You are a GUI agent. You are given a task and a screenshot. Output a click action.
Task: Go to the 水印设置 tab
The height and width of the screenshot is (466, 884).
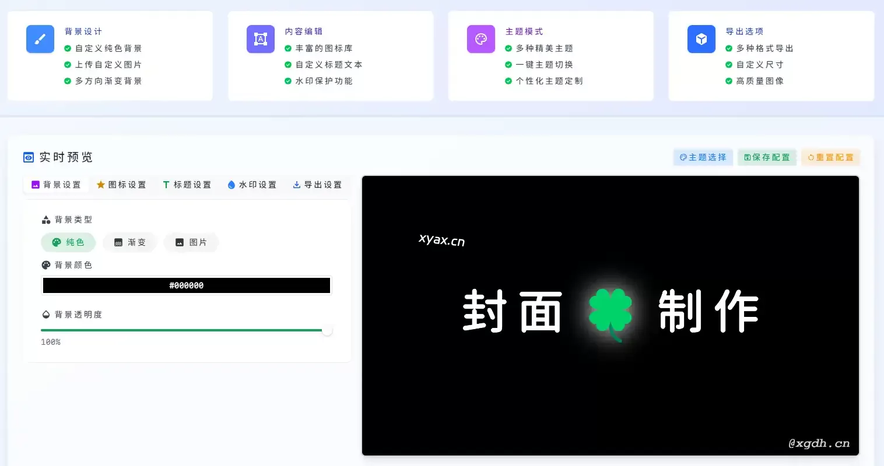252,185
